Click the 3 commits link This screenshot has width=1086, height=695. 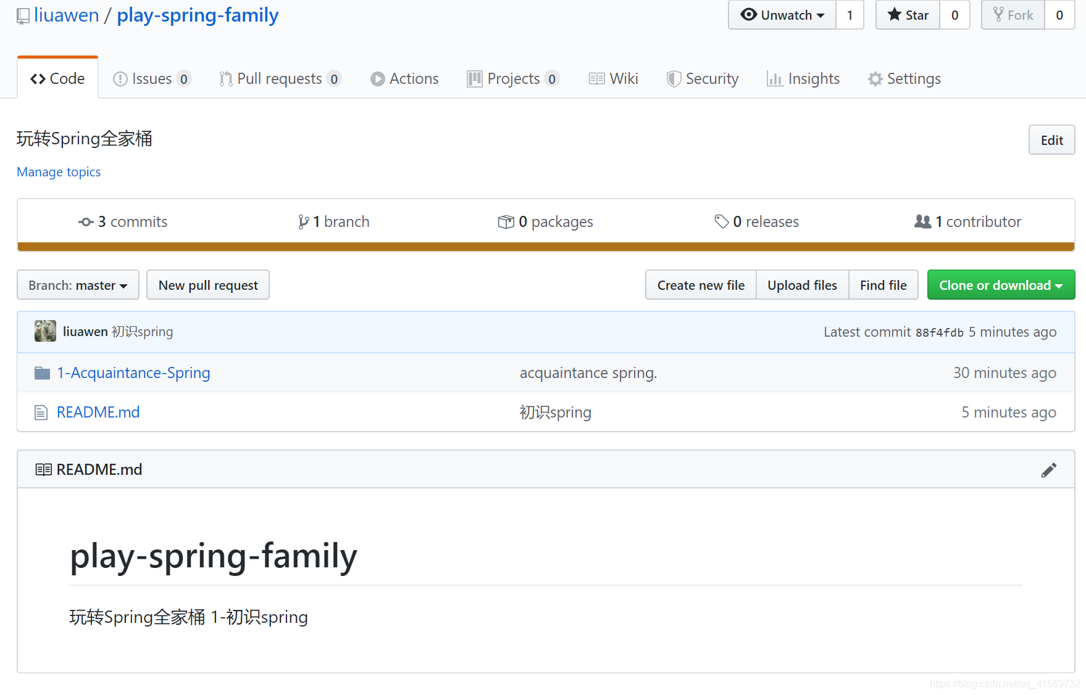pyautogui.click(x=123, y=222)
